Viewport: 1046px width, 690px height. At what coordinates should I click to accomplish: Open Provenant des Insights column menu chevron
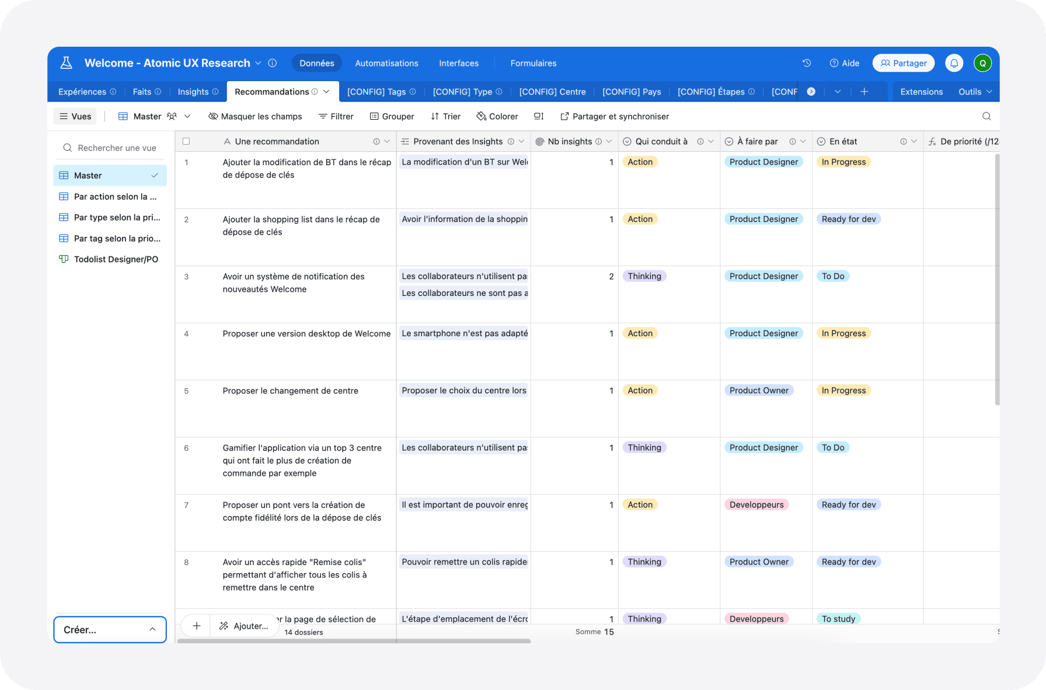tap(521, 141)
